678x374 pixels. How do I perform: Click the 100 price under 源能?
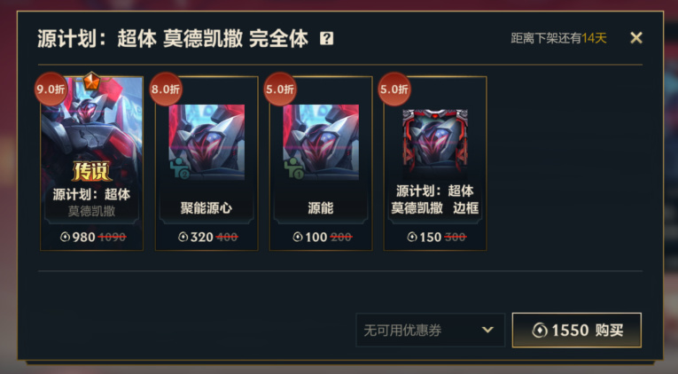click(x=316, y=237)
